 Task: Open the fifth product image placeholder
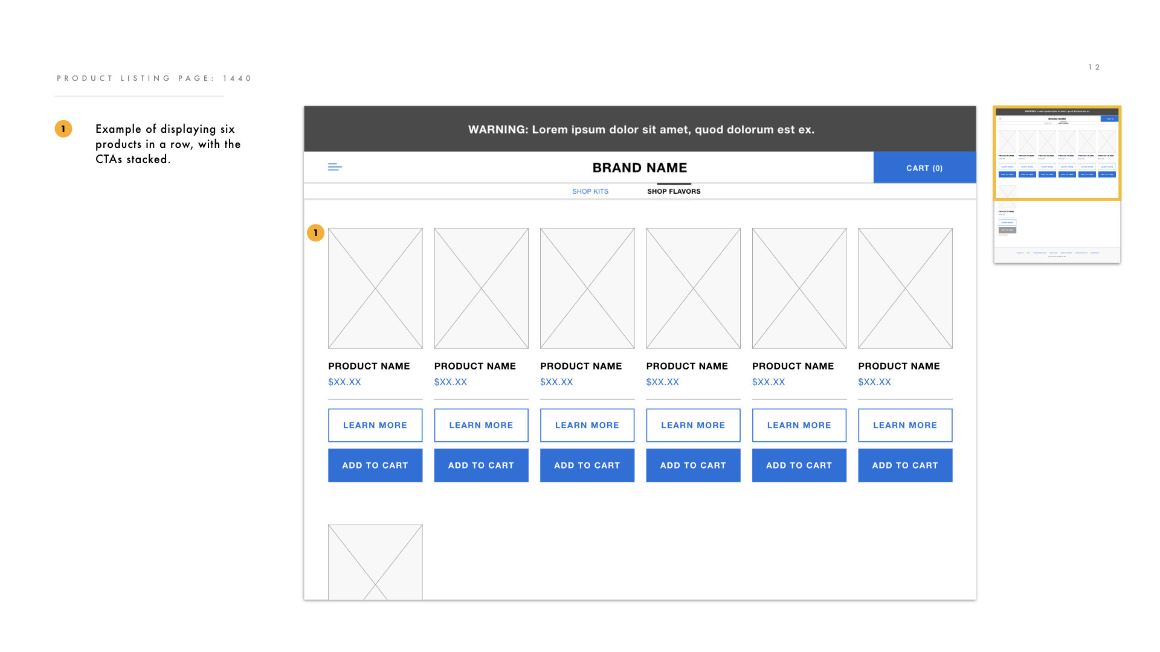(799, 288)
